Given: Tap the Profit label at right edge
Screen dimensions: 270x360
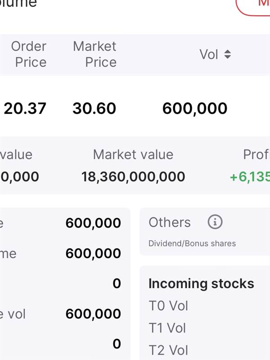Looking at the screenshot, I should 256,154.
